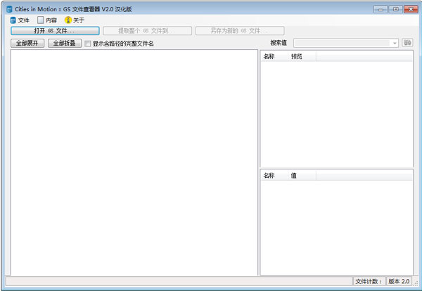Click the 预览 column header
Screen dimensions: 422x291
click(x=302, y=56)
